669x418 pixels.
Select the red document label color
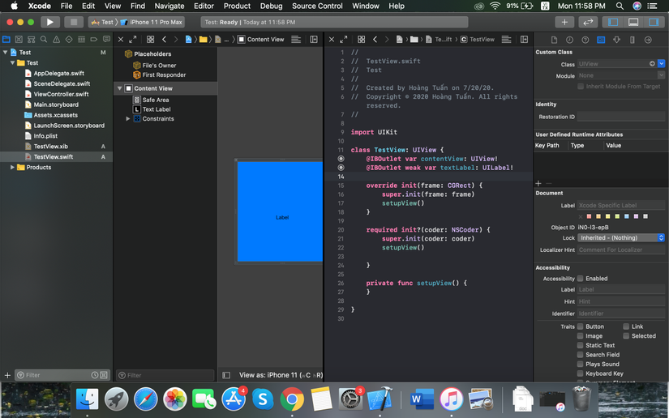[588, 216]
